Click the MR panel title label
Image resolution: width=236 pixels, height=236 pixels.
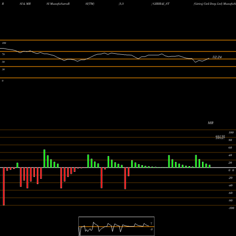click(211, 123)
